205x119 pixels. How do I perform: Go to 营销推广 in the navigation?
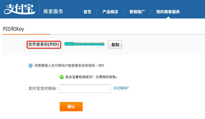pyautogui.click(x=137, y=12)
